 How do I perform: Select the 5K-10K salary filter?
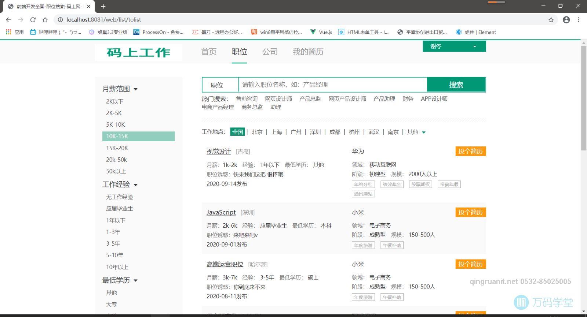116,124
